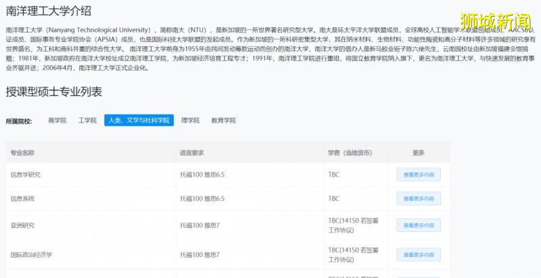Select the 商学院 tab
This screenshot has height=278, width=541.
tap(57, 120)
